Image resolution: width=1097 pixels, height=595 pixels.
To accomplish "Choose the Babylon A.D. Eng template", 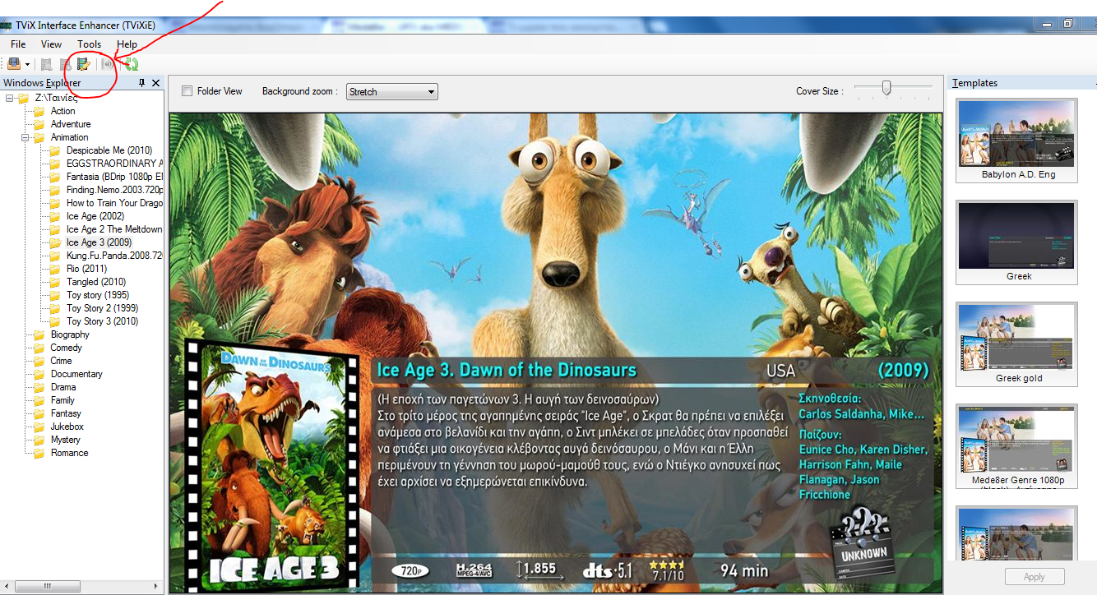I will tap(1018, 141).
